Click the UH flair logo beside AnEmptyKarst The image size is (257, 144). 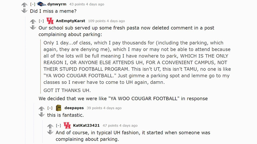pos(50,21)
